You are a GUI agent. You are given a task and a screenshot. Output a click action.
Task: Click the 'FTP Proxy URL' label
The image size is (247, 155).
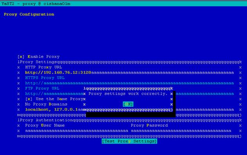[x=42, y=88]
